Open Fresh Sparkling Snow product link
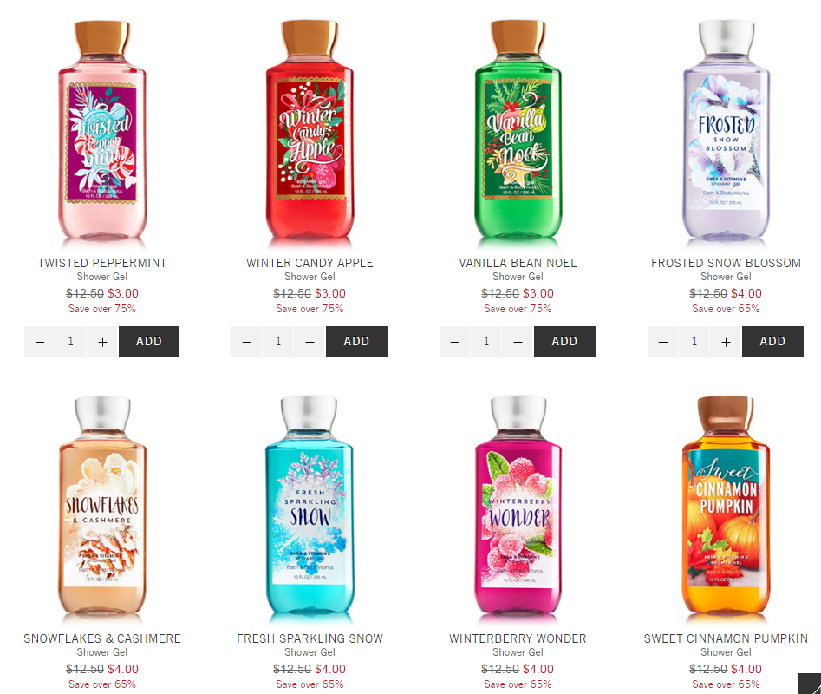The height and width of the screenshot is (694, 821). coord(310,638)
